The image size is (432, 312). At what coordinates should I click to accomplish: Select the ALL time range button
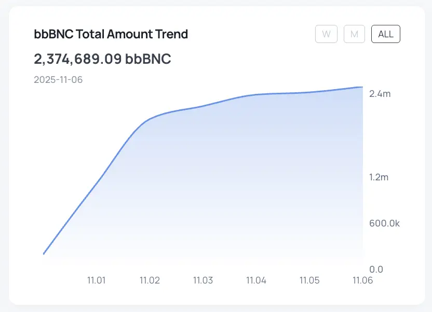[386, 34]
